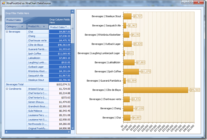Viewport: 207px width, 140px height.
Task: Select the Genen Shouyu product row
Action: click(38, 102)
